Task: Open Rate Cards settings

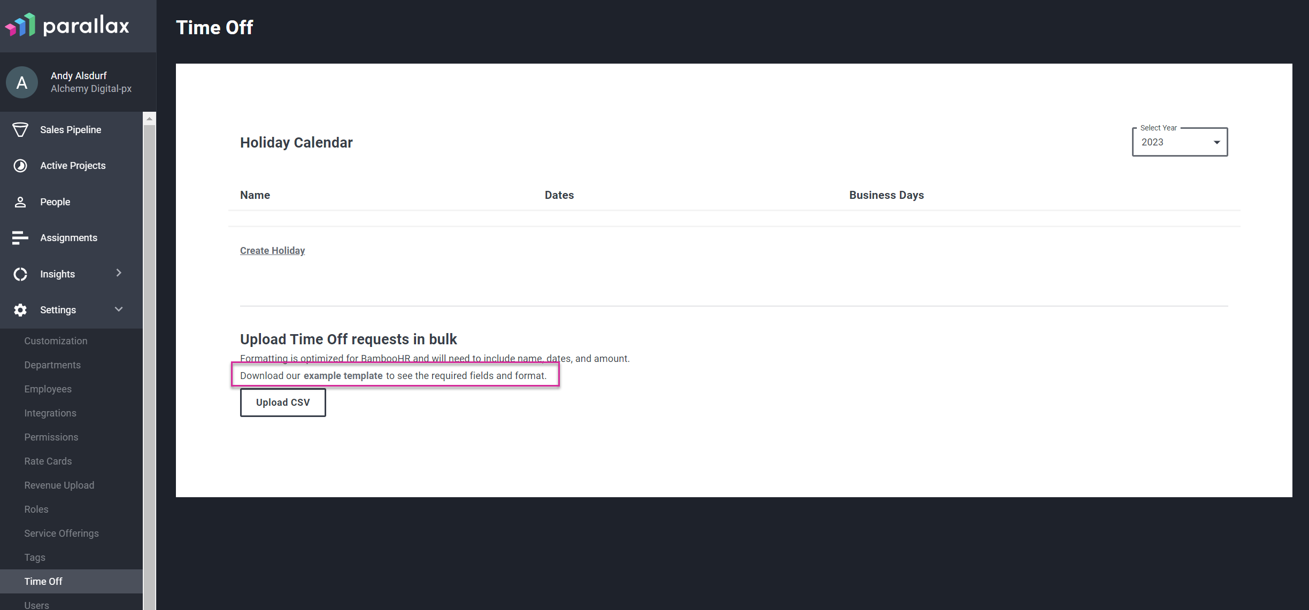Action: 48,461
